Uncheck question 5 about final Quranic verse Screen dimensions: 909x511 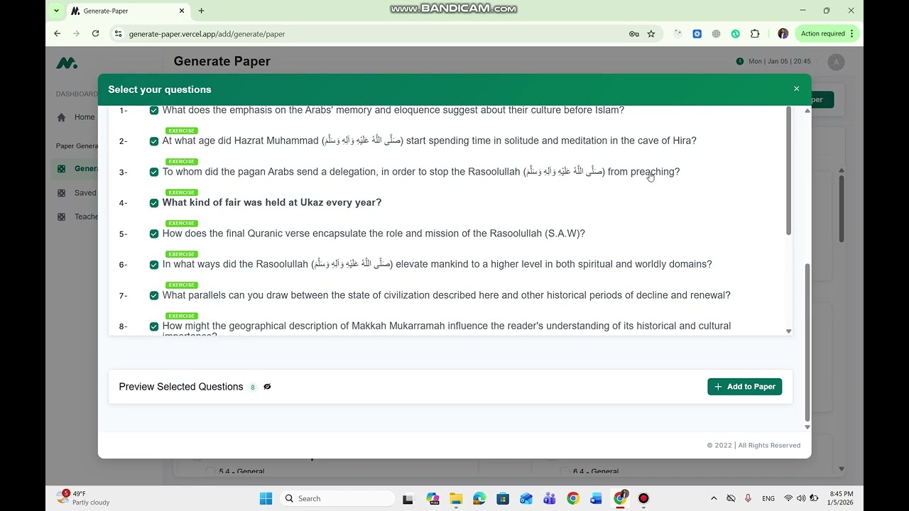click(154, 233)
